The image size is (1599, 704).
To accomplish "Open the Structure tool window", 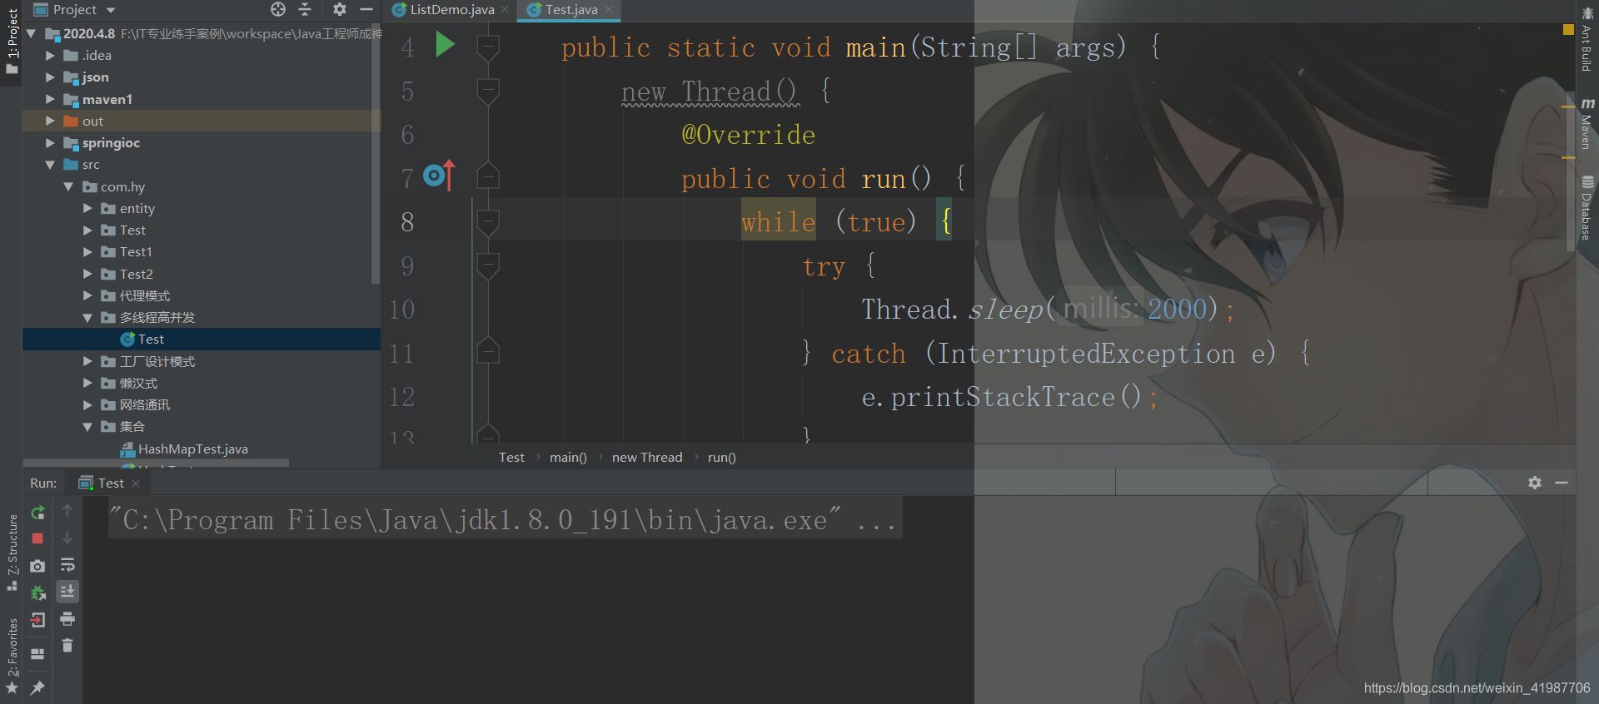I will point(12,553).
